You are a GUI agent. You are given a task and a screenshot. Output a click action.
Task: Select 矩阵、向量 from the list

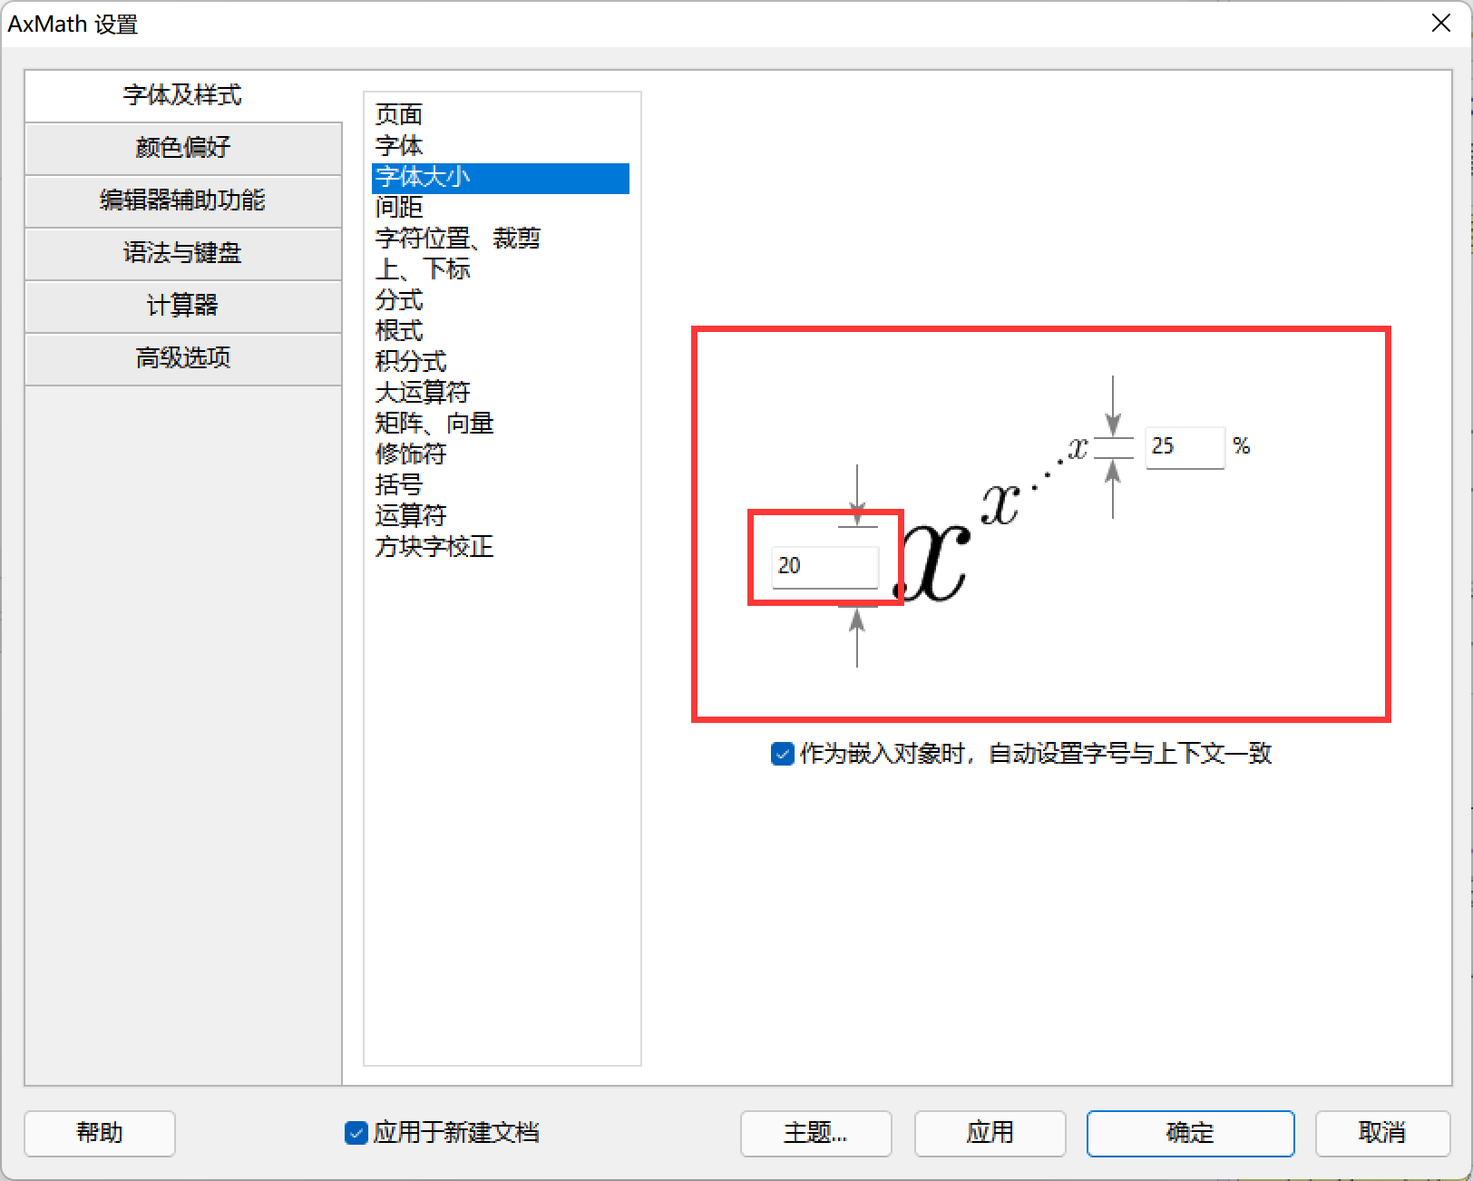(x=434, y=424)
